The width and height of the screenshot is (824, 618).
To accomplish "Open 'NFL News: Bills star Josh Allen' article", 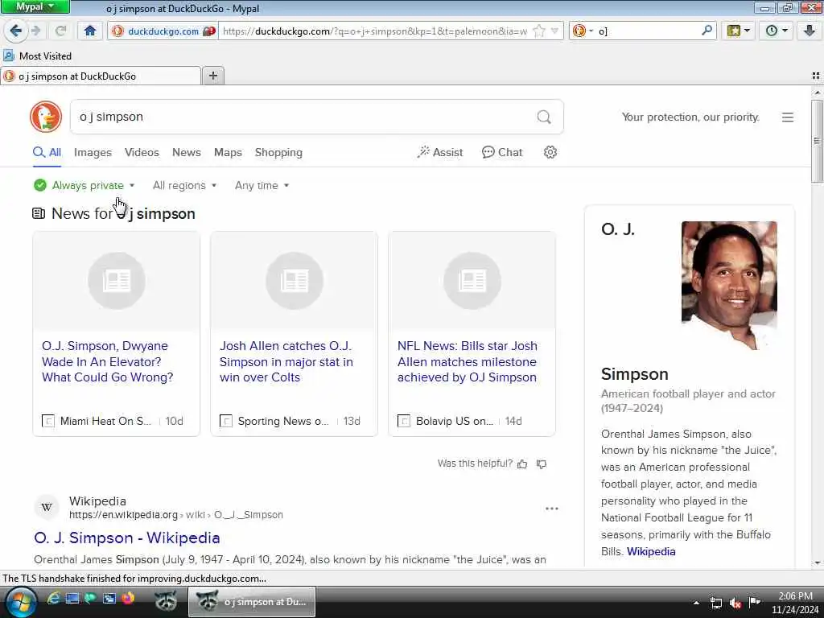I will tap(468, 361).
